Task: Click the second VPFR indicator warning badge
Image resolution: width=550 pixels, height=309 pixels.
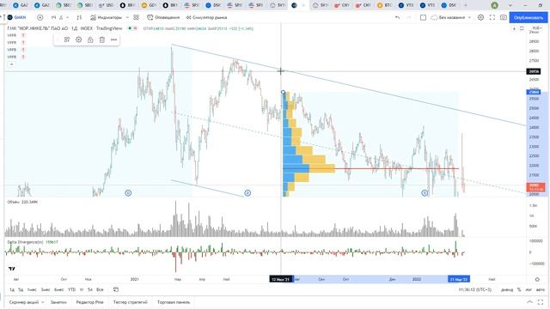Action: pyautogui.click(x=23, y=42)
